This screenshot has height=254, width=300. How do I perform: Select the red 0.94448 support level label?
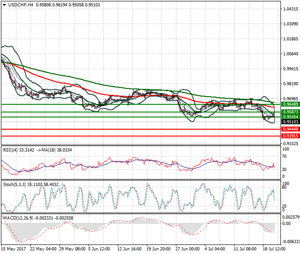(x=290, y=129)
